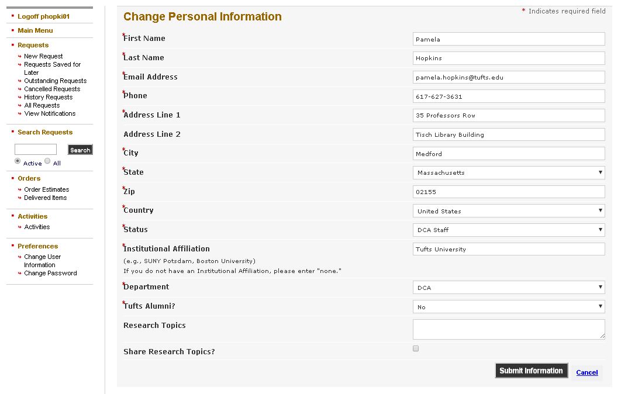Select the All search radio button

click(47, 161)
